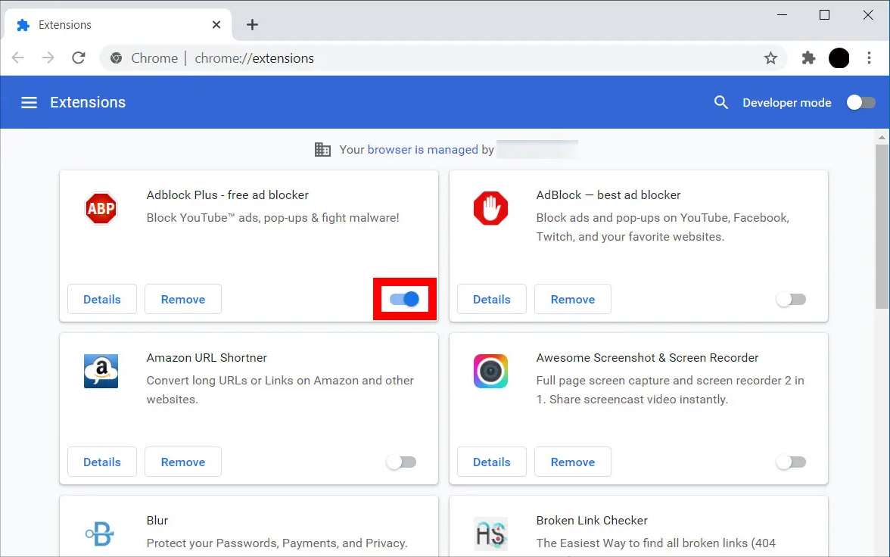Go forward to the next page
This screenshot has height=557, width=890.
[x=48, y=58]
